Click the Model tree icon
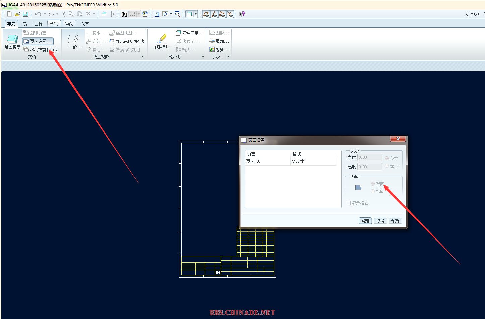 [112, 14]
